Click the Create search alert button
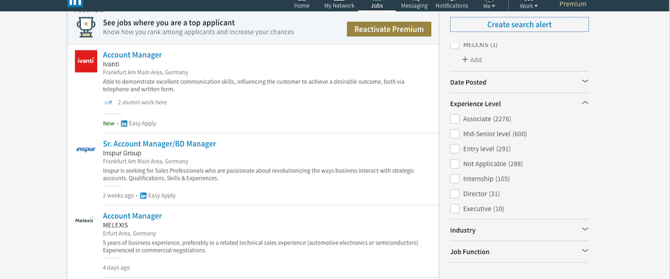The height and width of the screenshot is (279, 670). (519, 25)
